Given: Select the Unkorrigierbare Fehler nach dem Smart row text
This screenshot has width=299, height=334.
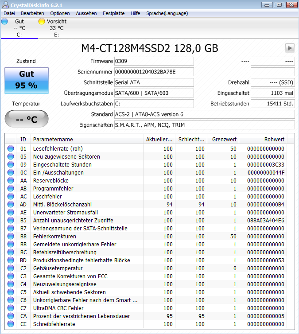Looking at the screenshot, I should pyautogui.click(x=85, y=300).
